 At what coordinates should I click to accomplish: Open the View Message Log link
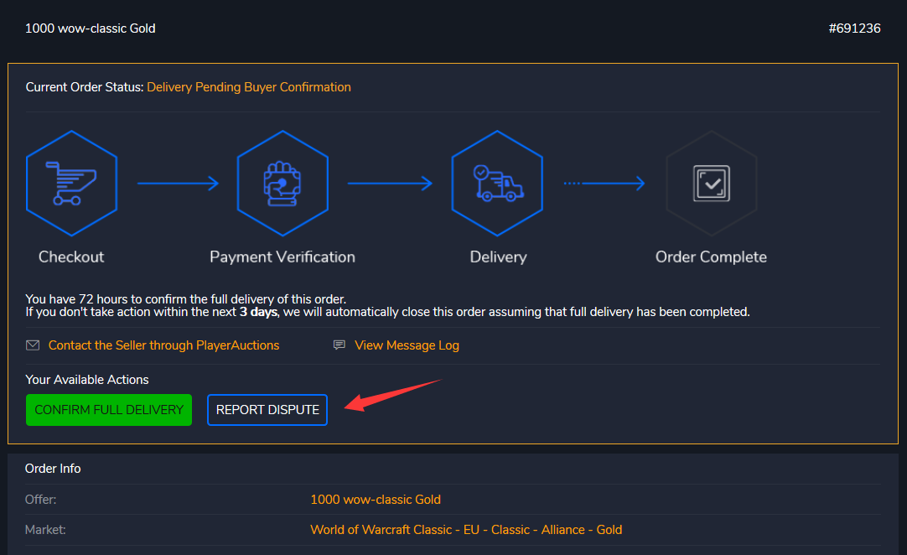(x=407, y=345)
